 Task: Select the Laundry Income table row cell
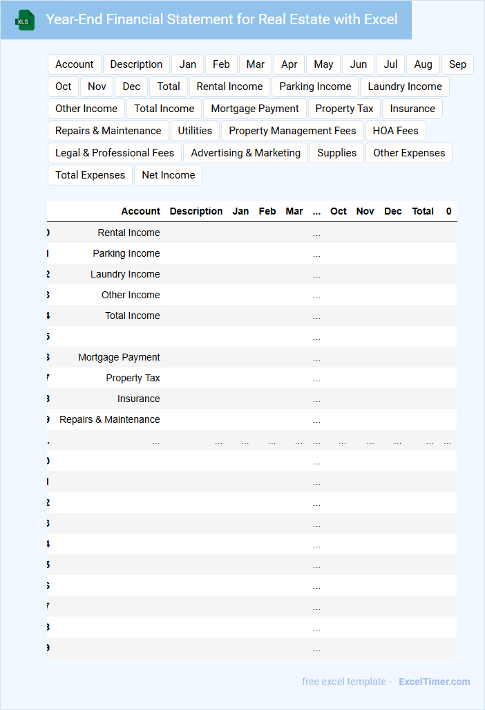click(x=125, y=275)
